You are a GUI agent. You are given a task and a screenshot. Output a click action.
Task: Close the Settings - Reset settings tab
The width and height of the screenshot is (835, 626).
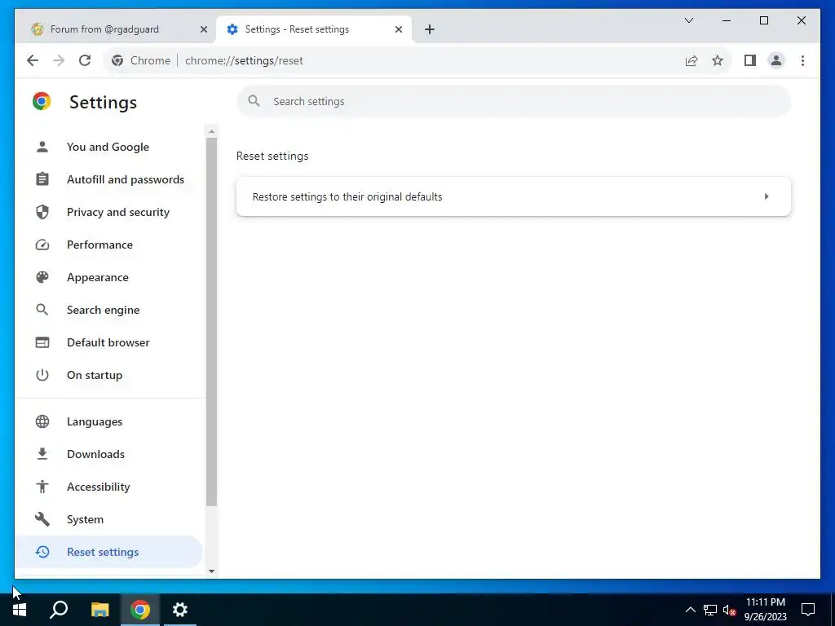click(398, 29)
